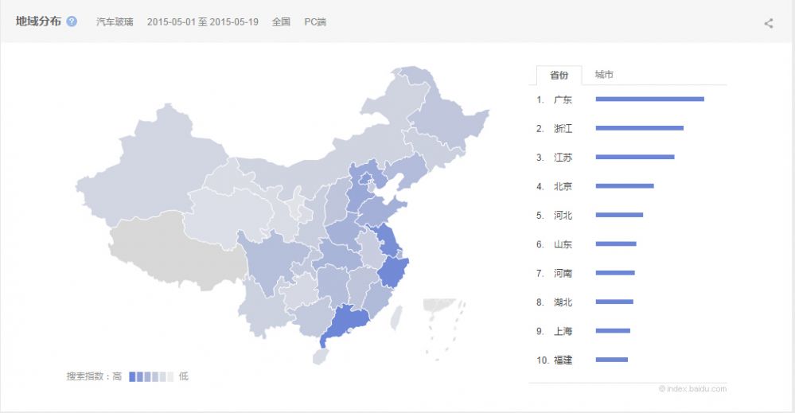Click the share icon at top right

768,23
